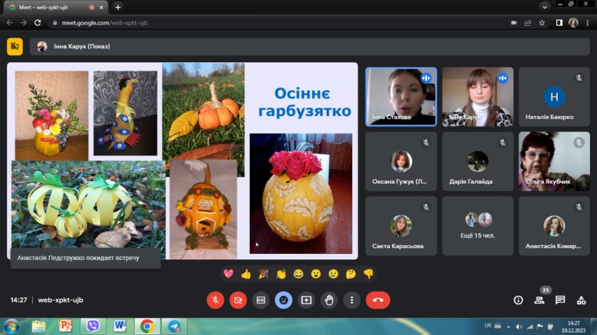This screenshot has width=597, height=335.
Task: Show hidden system tray icons
Action: (x=508, y=326)
